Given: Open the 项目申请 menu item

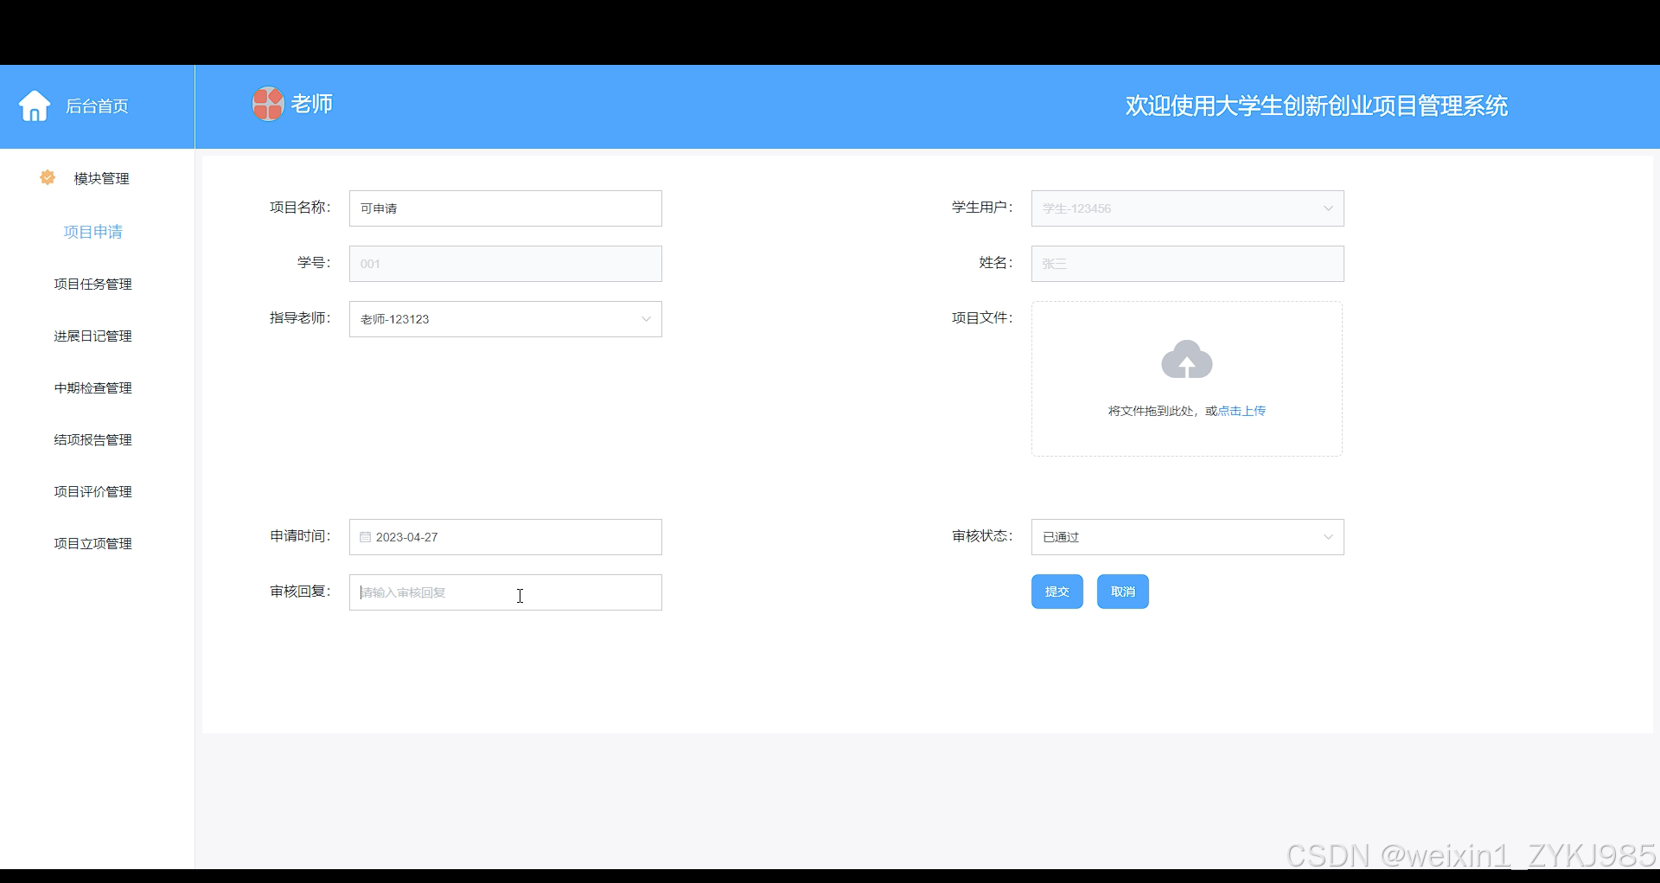Looking at the screenshot, I should tap(93, 232).
